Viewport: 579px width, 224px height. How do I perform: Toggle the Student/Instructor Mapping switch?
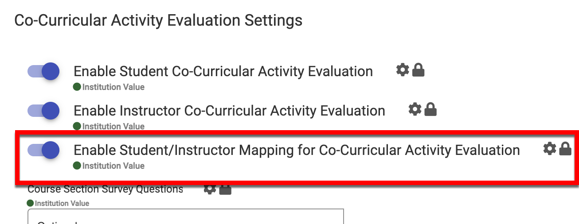tap(43, 150)
